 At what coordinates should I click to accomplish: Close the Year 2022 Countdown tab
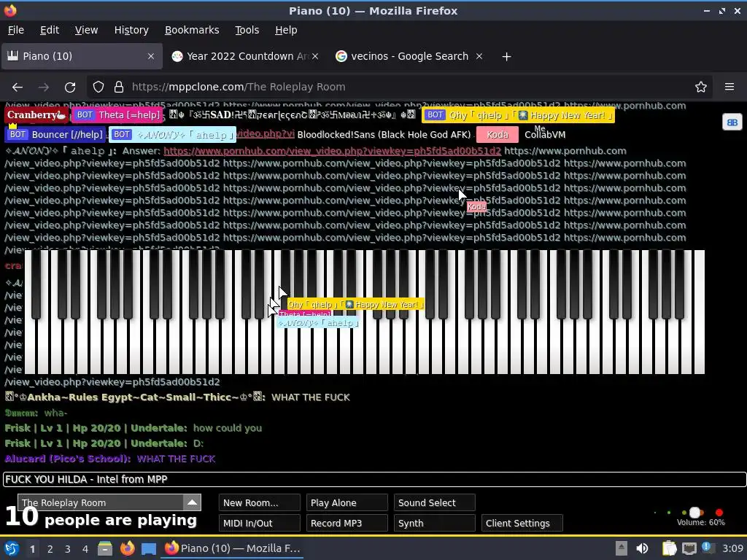(315, 56)
